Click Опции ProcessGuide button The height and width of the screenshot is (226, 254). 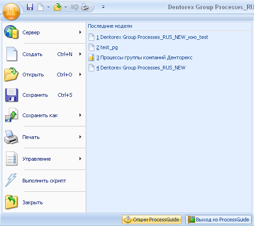[x=152, y=220]
